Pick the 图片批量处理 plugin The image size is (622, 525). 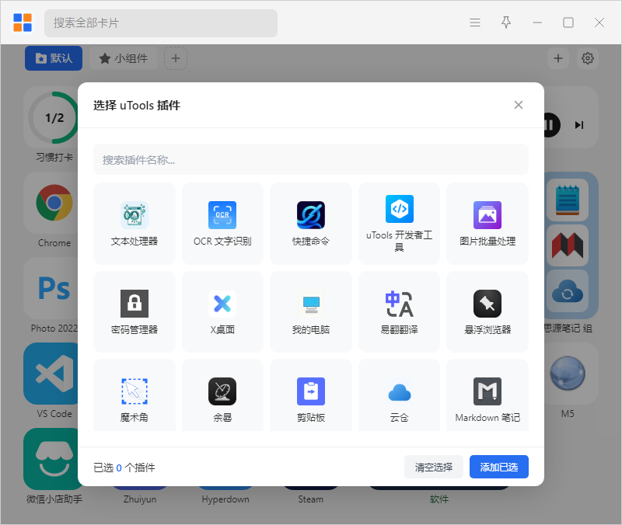(487, 224)
